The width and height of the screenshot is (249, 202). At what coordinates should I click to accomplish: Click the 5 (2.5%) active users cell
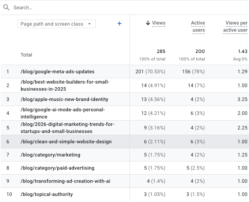tap(196, 168)
